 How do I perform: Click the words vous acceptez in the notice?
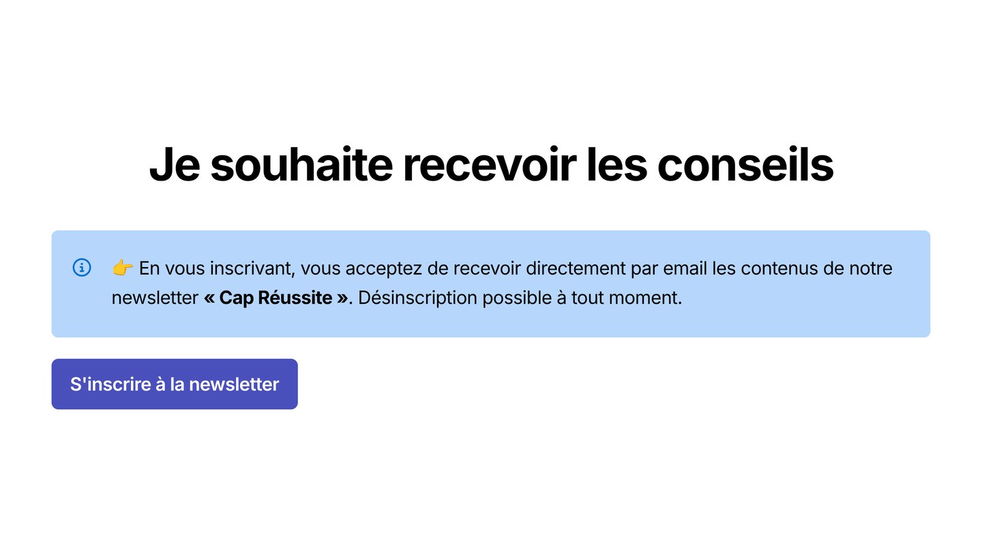[x=361, y=268]
